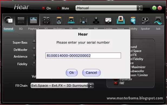Toggle the FAT enable indicator
The width and height of the screenshot is (167, 105).
[116, 83]
